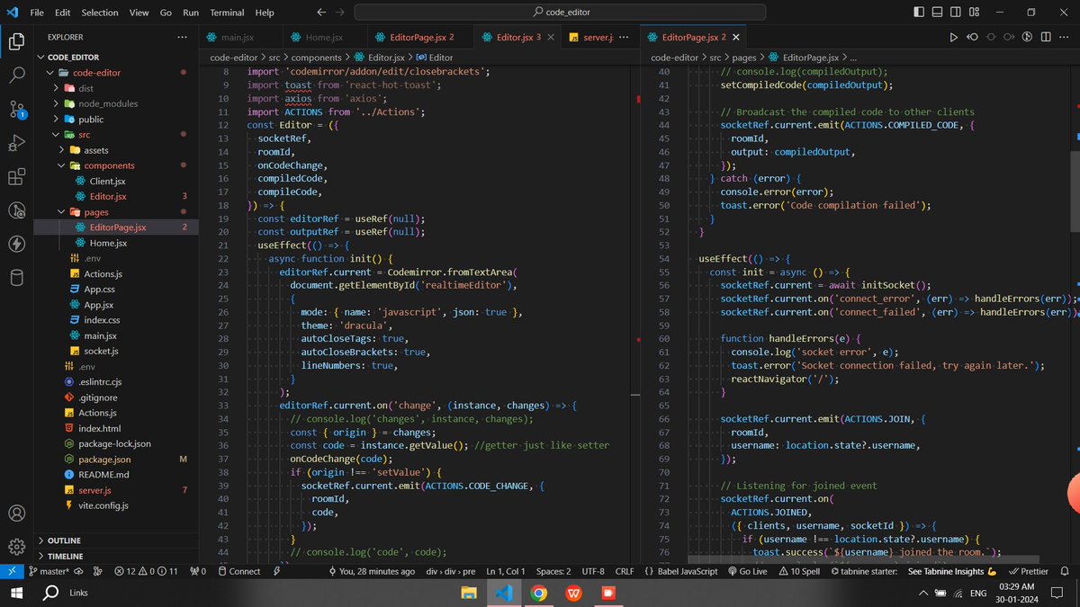The height and width of the screenshot is (607, 1080).
Task: Click the Run Code play button
Action: point(954,37)
